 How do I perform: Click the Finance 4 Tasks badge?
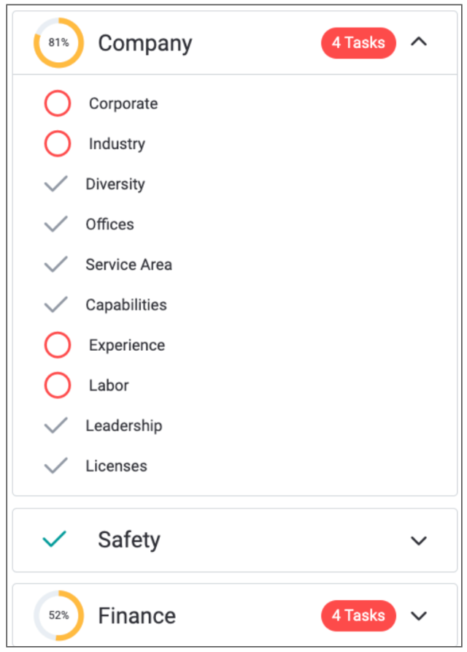pos(358,615)
